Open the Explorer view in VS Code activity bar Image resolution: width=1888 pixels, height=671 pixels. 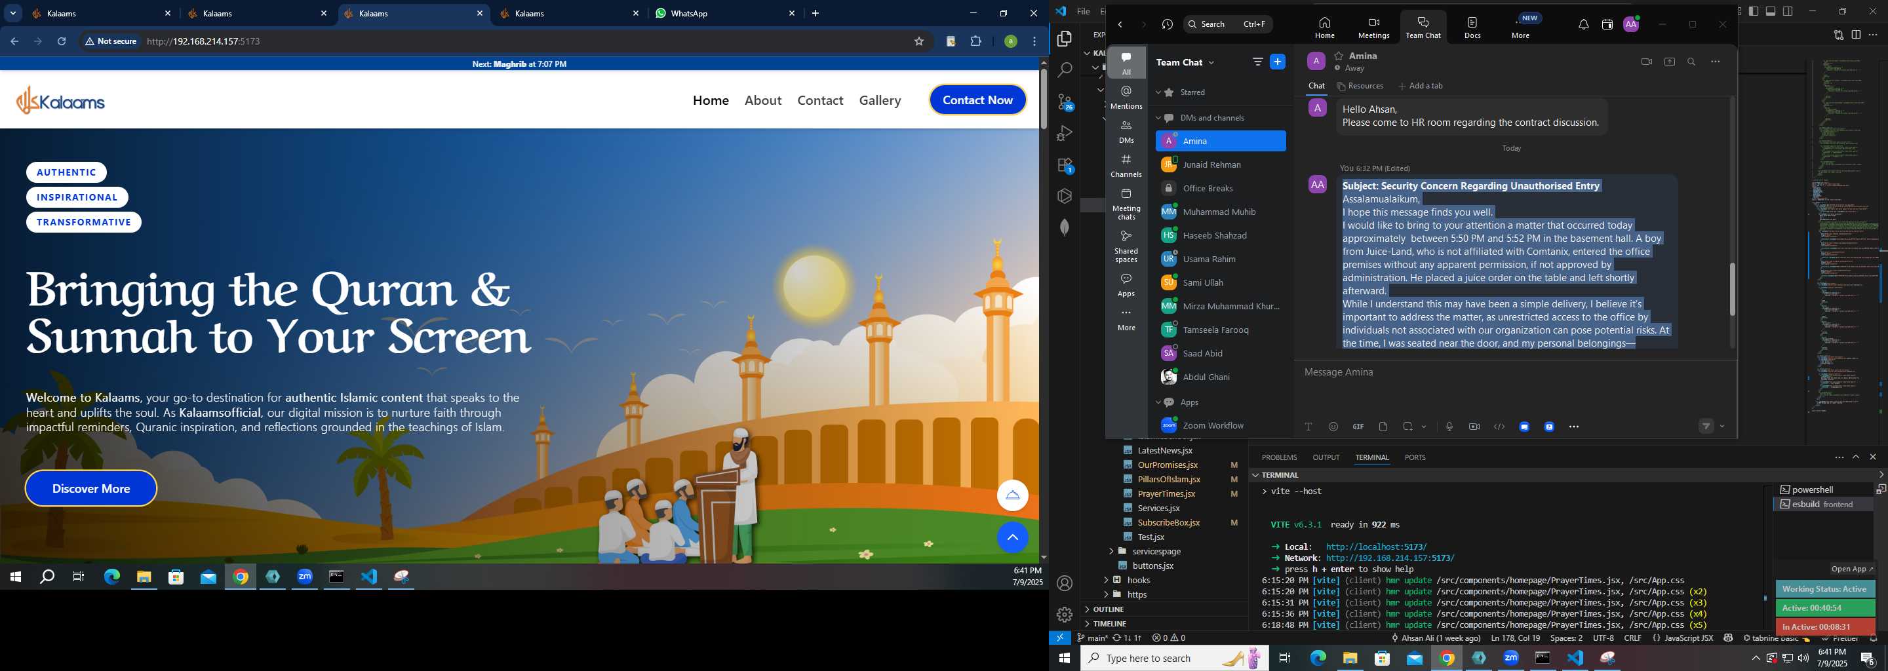(x=1064, y=39)
